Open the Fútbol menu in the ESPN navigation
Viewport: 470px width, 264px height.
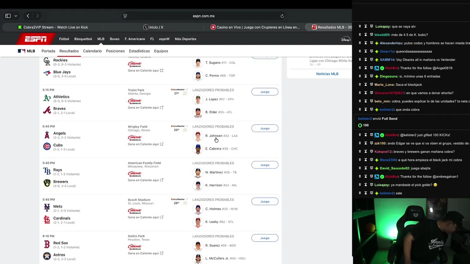(64, 39)
